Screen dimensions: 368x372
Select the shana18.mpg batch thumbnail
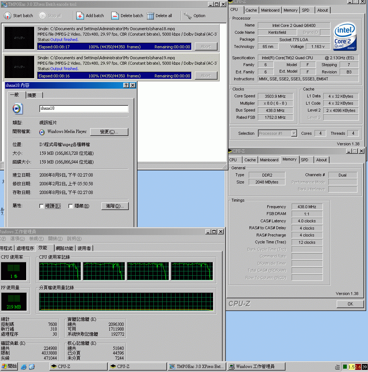(20, 38)
